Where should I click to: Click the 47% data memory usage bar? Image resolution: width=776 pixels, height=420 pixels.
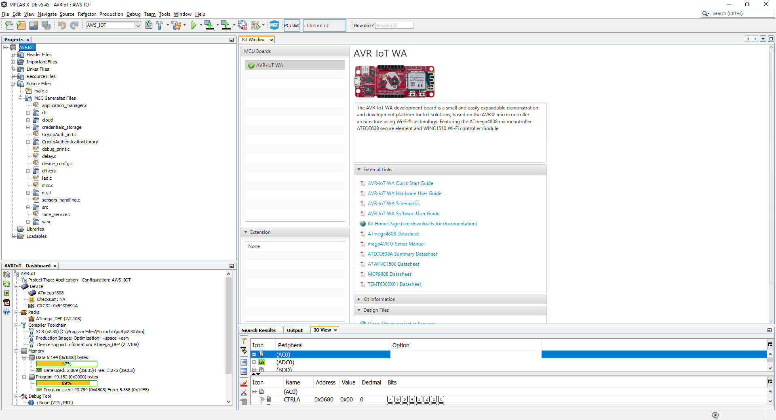[x=67, y=364]
